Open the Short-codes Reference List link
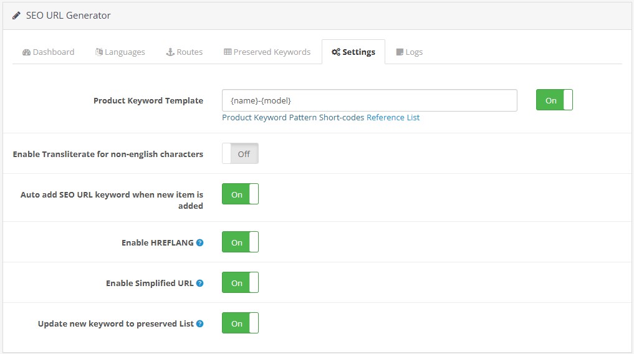 (393, 117)
